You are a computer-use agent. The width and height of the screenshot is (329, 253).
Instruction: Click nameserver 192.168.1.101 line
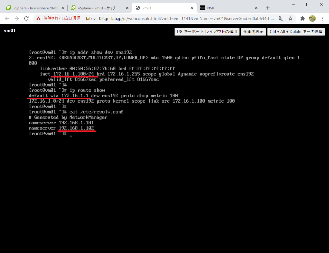pos(61,123)
